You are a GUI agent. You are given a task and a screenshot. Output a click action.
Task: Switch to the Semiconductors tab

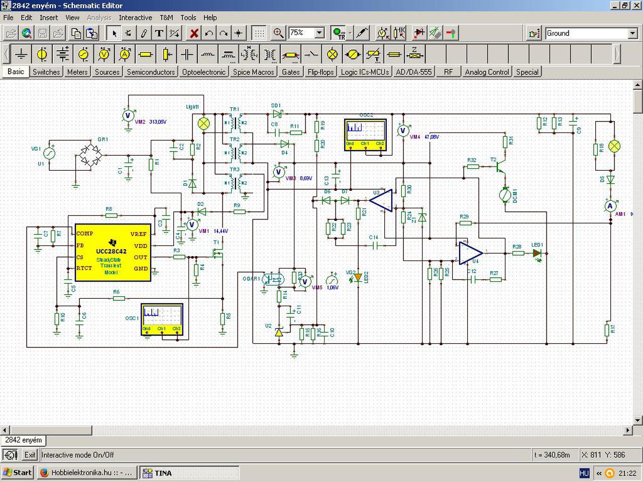[x=151, y=72]
